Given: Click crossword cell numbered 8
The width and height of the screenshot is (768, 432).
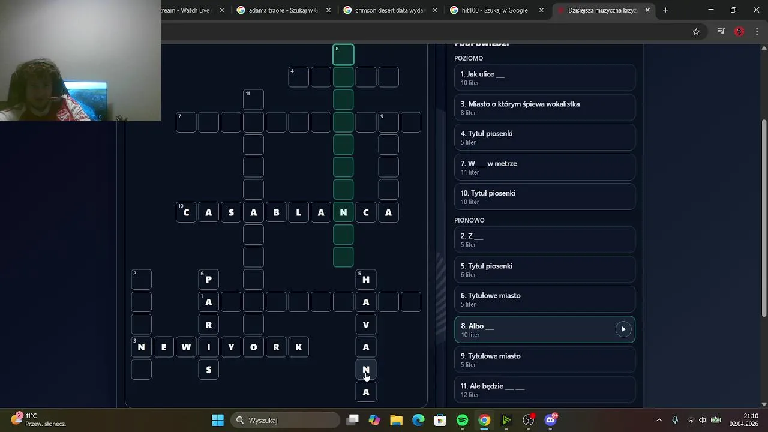Looking at the screenshot, I should coord(343,55).
